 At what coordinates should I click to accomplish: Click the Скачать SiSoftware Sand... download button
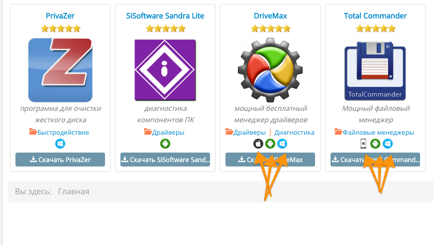pos(165,160)
